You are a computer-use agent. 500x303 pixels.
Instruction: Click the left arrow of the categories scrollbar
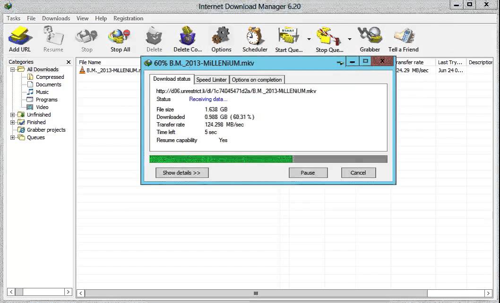[11, 292]
